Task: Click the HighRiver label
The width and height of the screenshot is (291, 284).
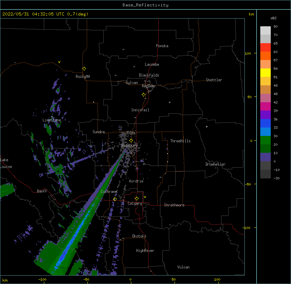Action: pos(145,251)
